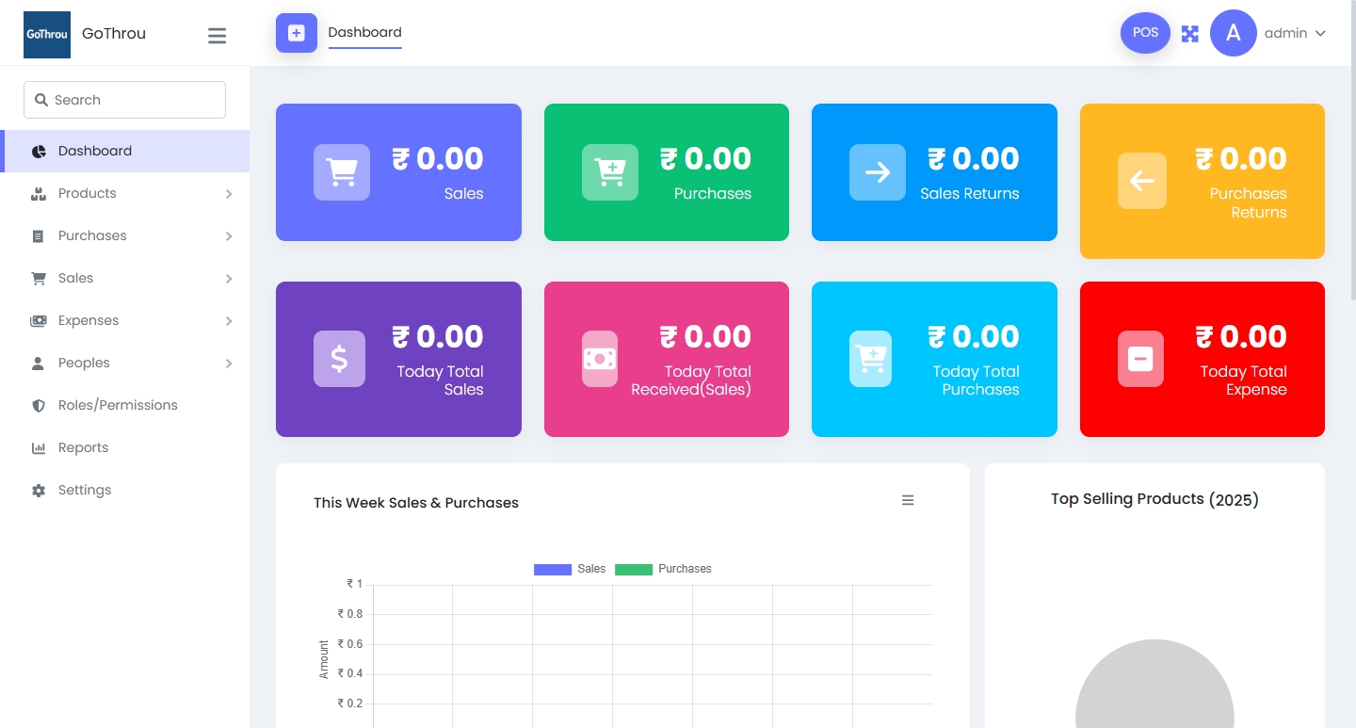
Task: Enter fullscreen using the expand icon
Action: (1190, 34)
